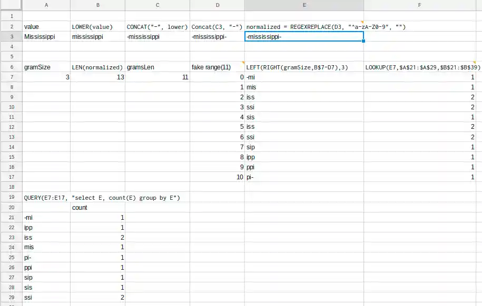This screenshot has height=306, width=482.
Task: Select column E header
Action: coord(304,5)
